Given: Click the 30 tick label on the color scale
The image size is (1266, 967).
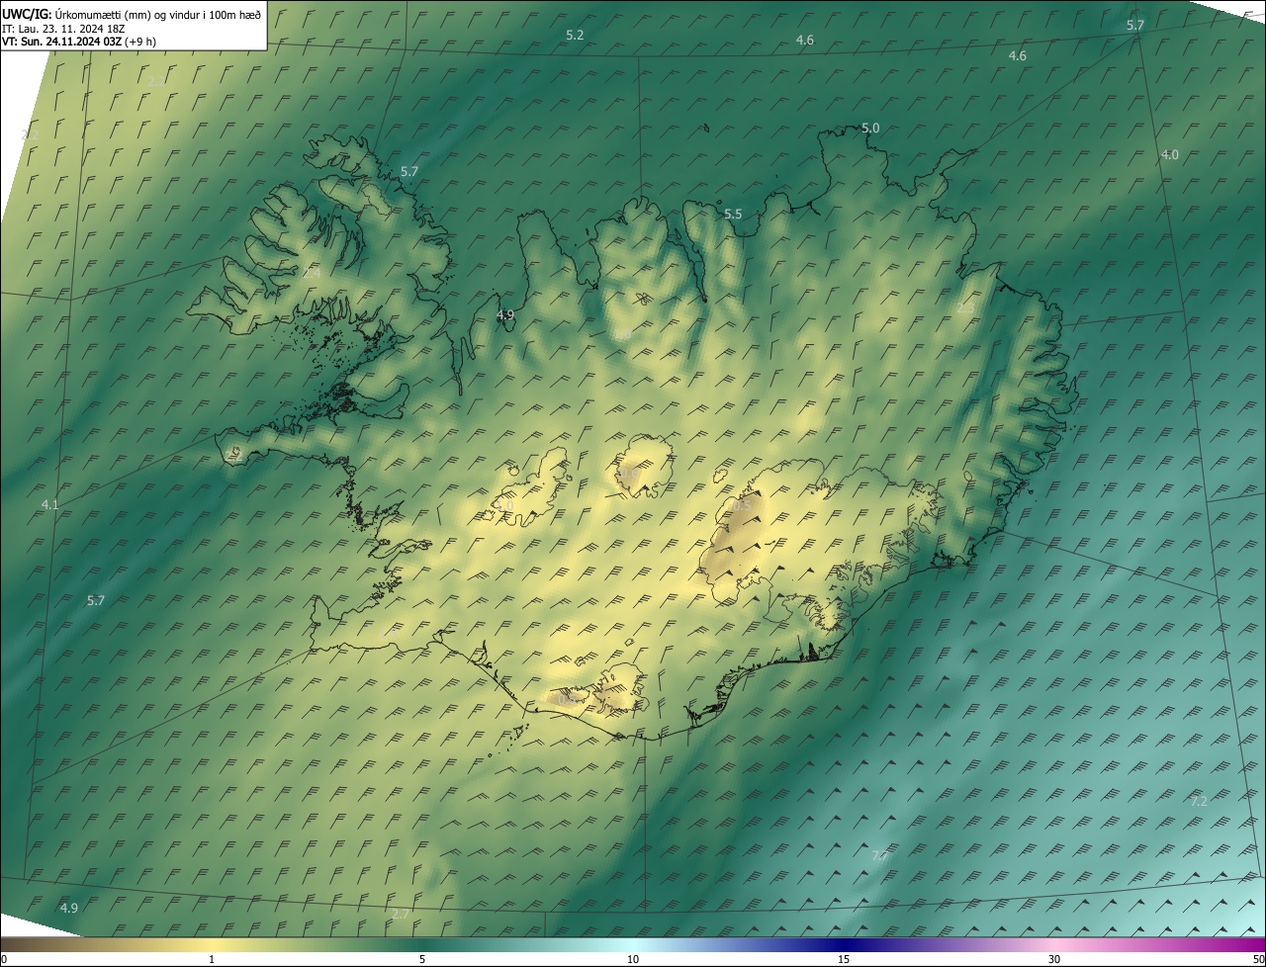Looking at the screenshot, I should (1054, 960).
